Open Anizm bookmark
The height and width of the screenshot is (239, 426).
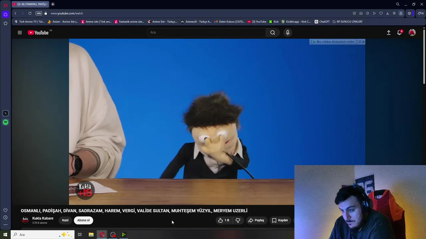[63, 22]
